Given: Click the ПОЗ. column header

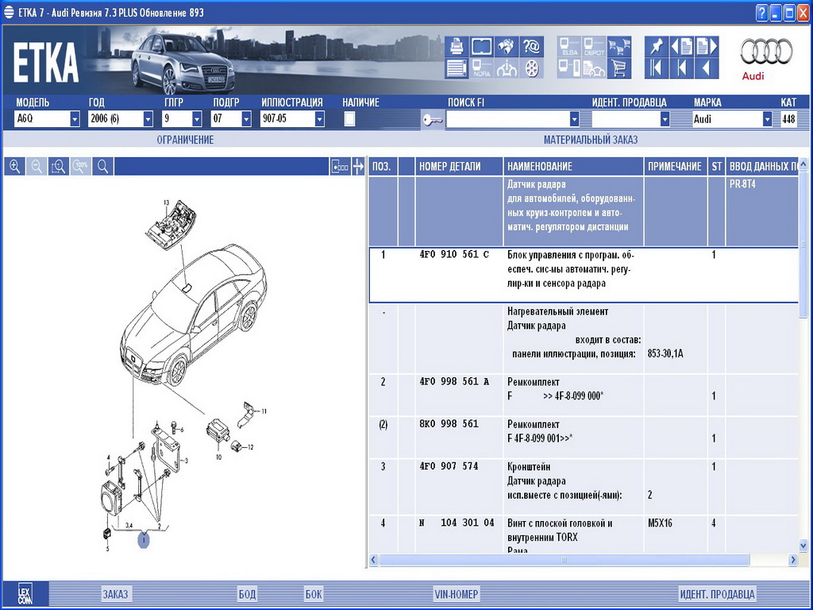Looking at the screenshot, I should click(x=383, y=167).
